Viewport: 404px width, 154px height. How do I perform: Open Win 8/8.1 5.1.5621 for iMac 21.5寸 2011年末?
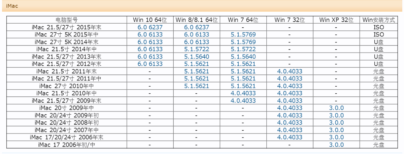click(x=197, y=71)
